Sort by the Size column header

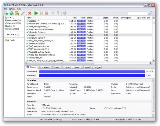pos(71,18)
